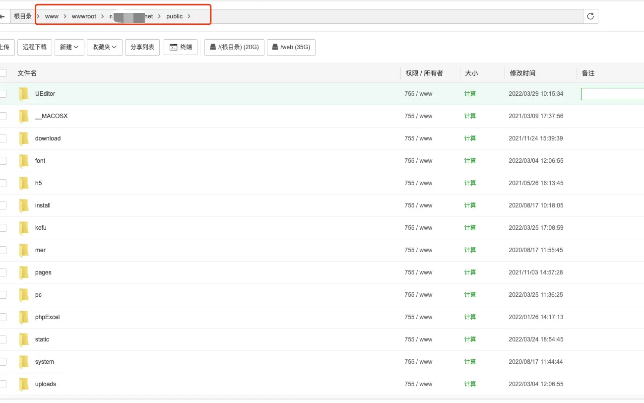This screenshot has width=644, height=403.
Task: Switch to /(根目录) (20G) disk
Action: [234, 47]
